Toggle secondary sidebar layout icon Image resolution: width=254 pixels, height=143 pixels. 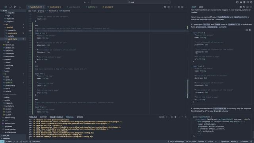tap(244, 2)
